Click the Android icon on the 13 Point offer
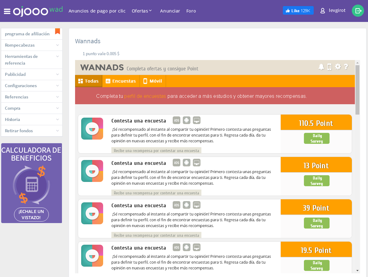The height and width of the screenshot is (277, 368). click(x=187, y=163)
